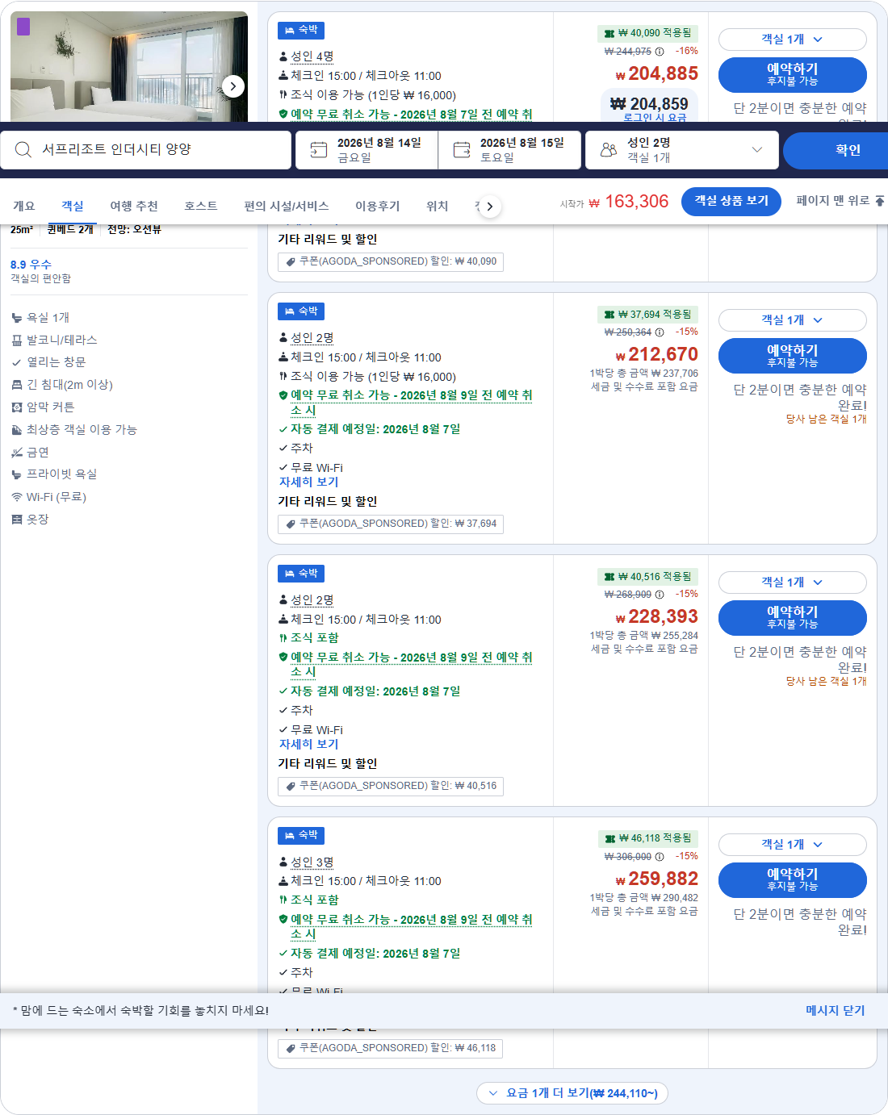
Task: Click 예약하기 for the ₩204,885 offer
Action: point(793,75)
